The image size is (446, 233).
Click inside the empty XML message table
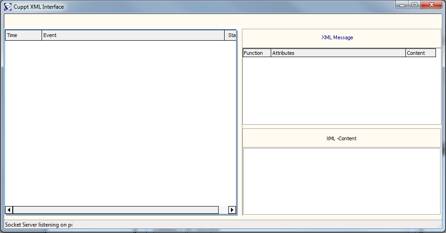[341, 90]
